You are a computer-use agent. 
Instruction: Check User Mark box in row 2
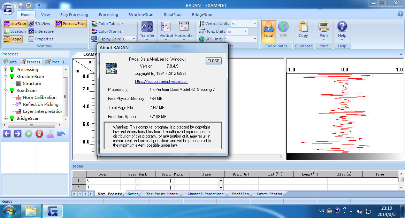click(x=138, y=188)
